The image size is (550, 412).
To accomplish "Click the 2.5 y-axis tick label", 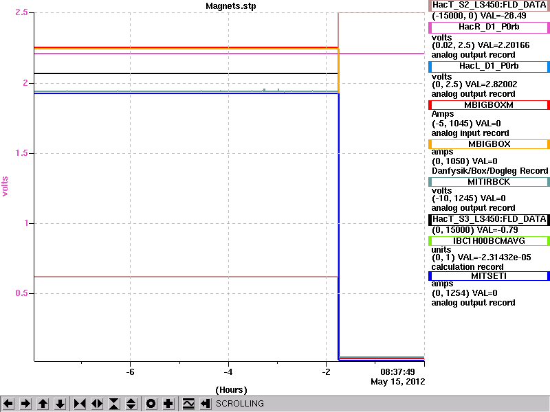I will (x=21, y=12).
